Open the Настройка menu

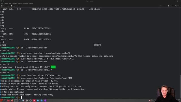[x=25, y=3]
